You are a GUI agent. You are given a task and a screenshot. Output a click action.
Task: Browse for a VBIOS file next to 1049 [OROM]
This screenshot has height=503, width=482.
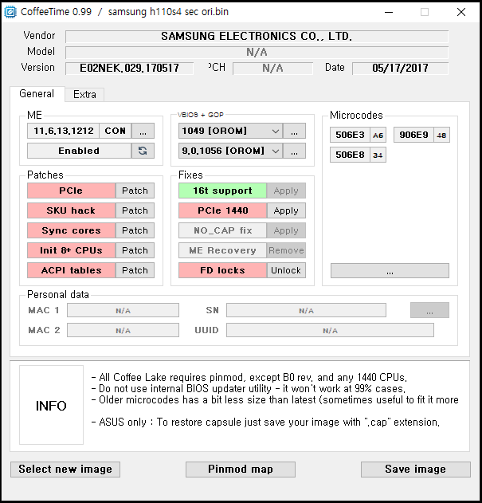295,132
